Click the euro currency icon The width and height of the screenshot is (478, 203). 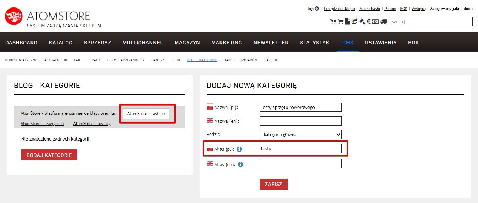(x=368, y=21)
